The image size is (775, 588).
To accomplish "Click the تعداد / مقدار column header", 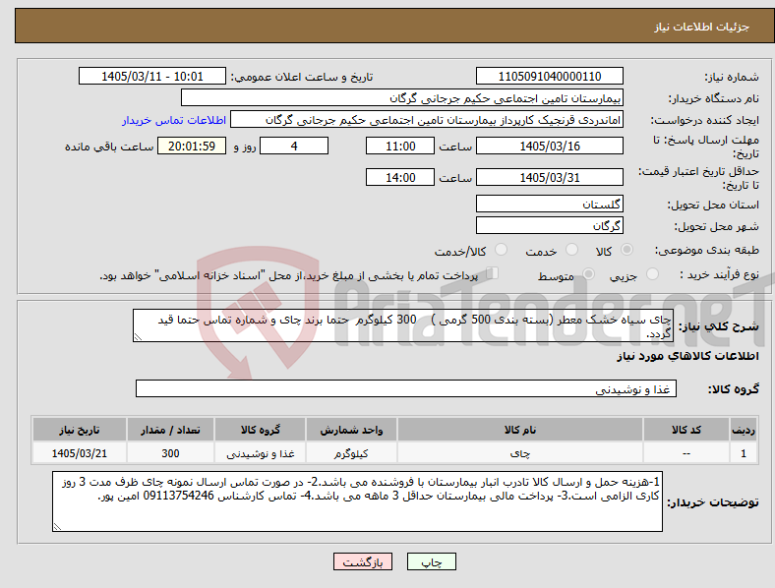I will pos(170,430).
